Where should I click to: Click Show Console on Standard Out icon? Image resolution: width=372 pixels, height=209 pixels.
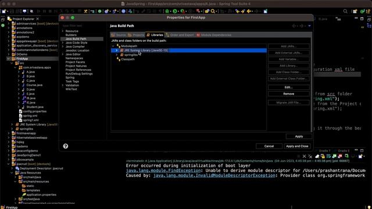(x=334, y=156)
